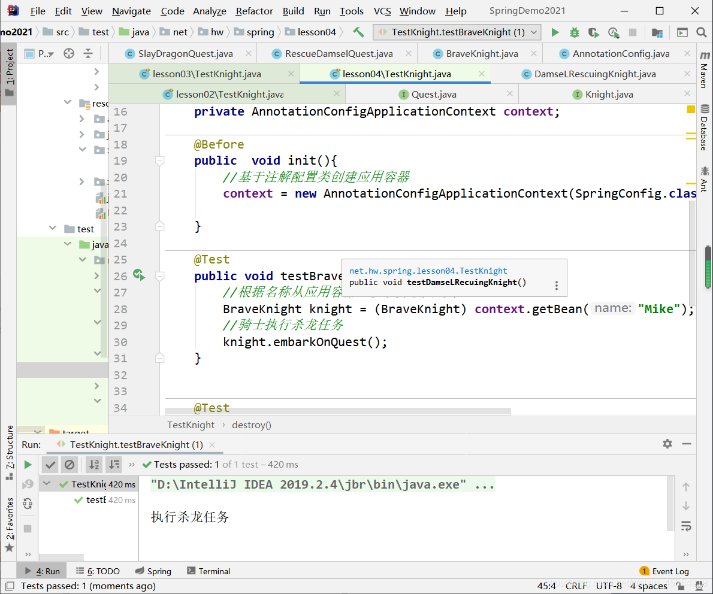Collapse all in Project panel
713x594 pixels.
tap(88, 54)
